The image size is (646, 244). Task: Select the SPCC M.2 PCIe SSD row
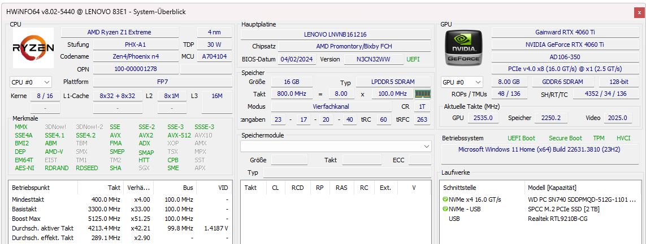pyautogui.click(x=540, y=209)
